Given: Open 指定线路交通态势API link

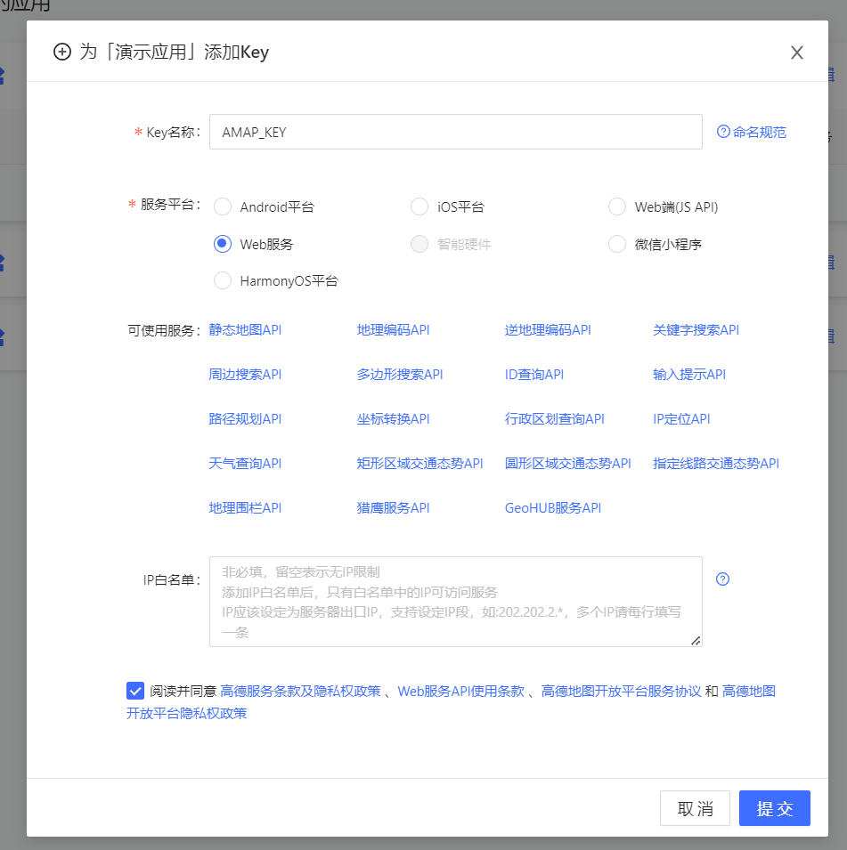Looking at the screenshot, I should (x=716, y=463).
